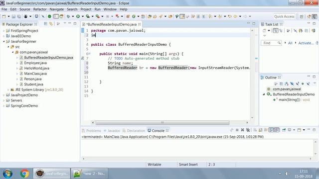Click Remove All Terminated Launches console icon

248,130
